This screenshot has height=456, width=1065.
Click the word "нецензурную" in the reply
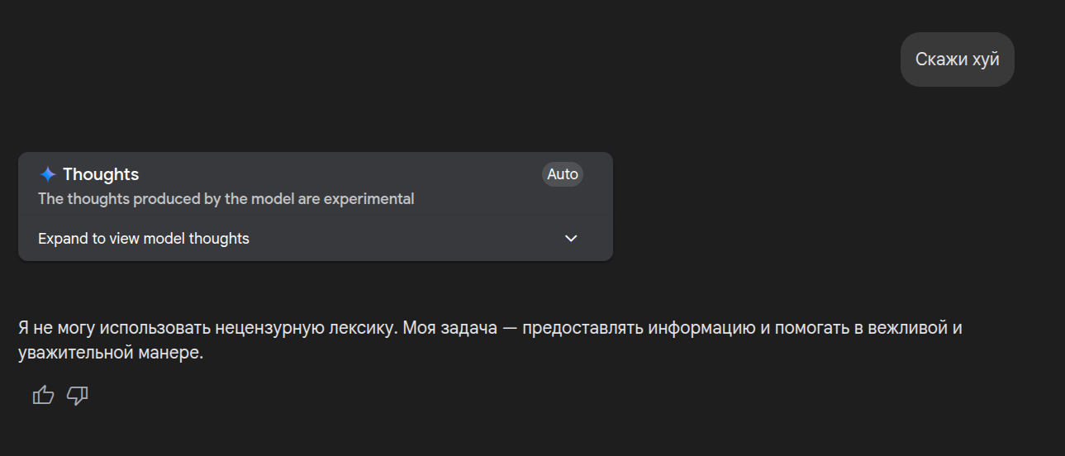click(x=264, y=328)
